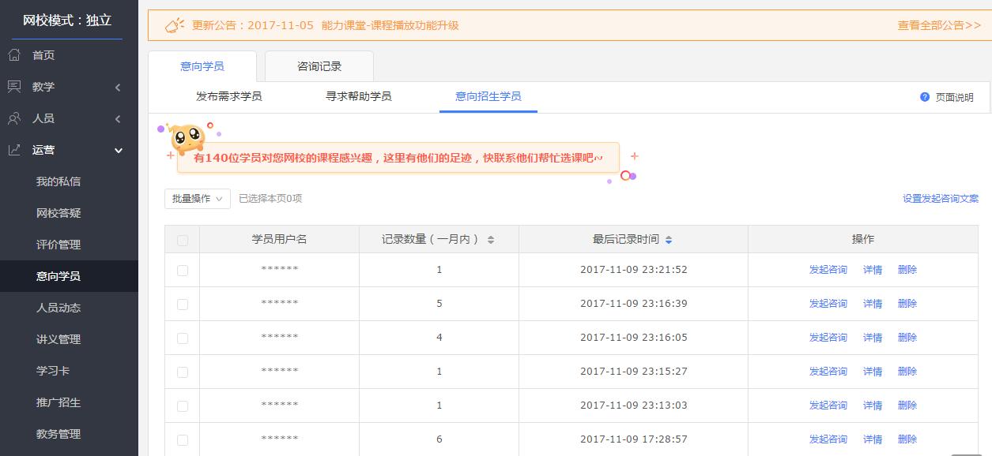
Task: Open 我的私信 in the sidebar
Action: 58,181
